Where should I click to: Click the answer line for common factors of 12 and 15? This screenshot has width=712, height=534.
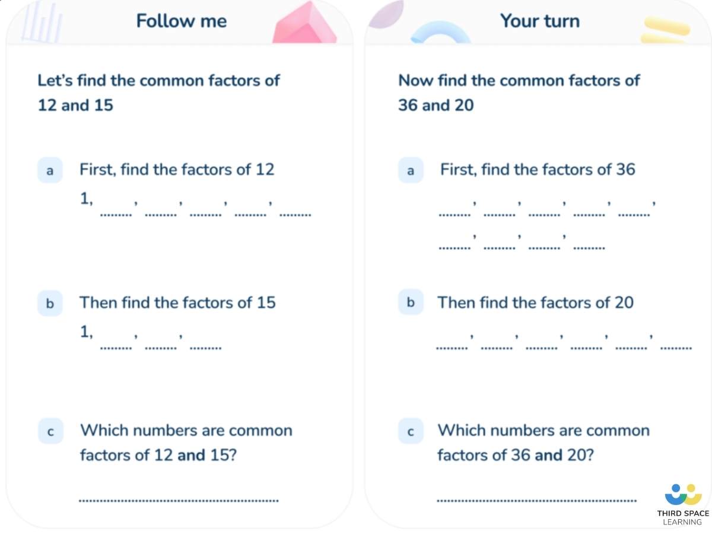click(179, 500)
